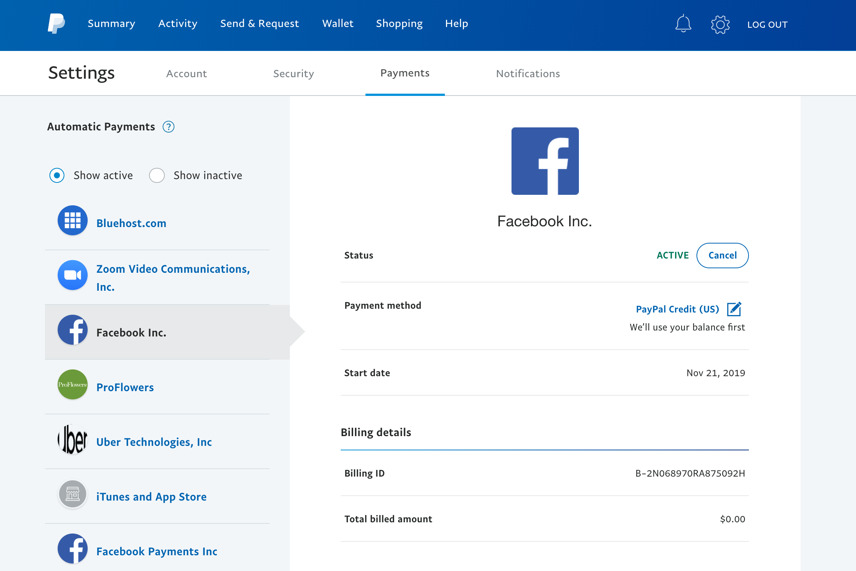Click the Automatic Payments help question icon
The height and width of the screenshot is (571, 856).
[169, 127]
